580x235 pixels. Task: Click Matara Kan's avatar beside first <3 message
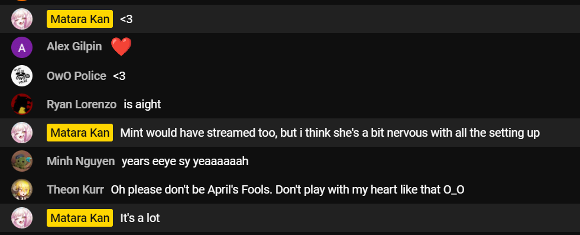[22, 19]
